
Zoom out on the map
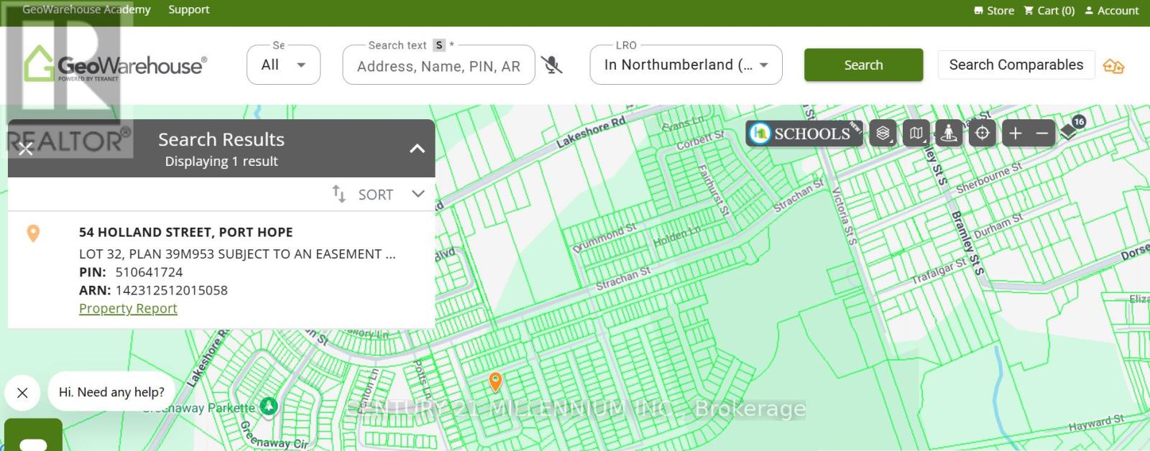[1041, 134]
